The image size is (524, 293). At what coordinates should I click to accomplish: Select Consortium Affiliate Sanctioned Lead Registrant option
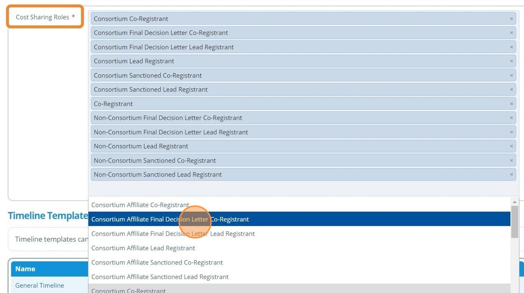click(x=299, y=277)
